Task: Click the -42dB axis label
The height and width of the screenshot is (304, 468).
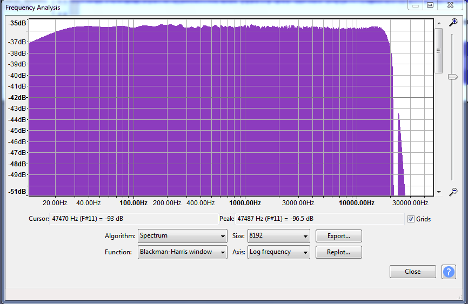Action: coord(17,98)
